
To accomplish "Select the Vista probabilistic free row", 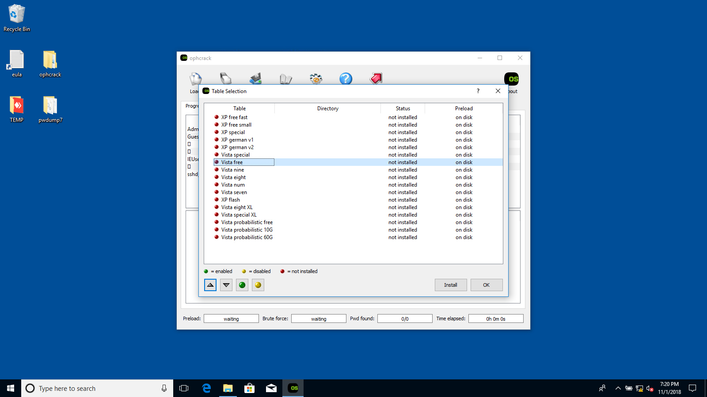I will point(353,222).
